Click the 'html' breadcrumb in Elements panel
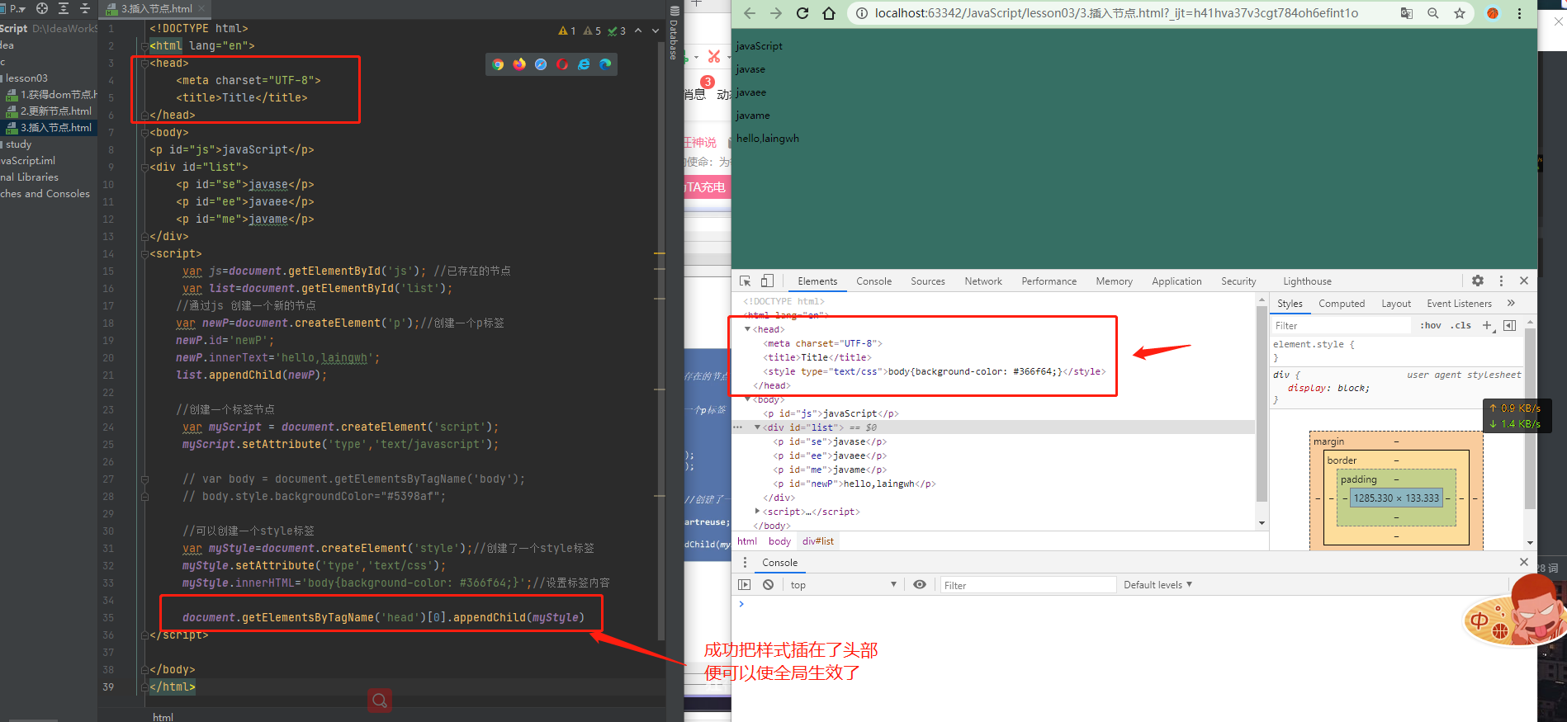Screen dimensions: 1567x722 click(x=747, y=541)
